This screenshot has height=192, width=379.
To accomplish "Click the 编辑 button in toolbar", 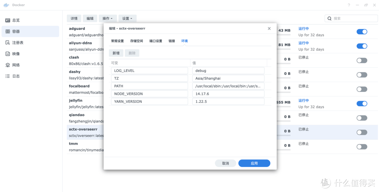I will (90, 18).
